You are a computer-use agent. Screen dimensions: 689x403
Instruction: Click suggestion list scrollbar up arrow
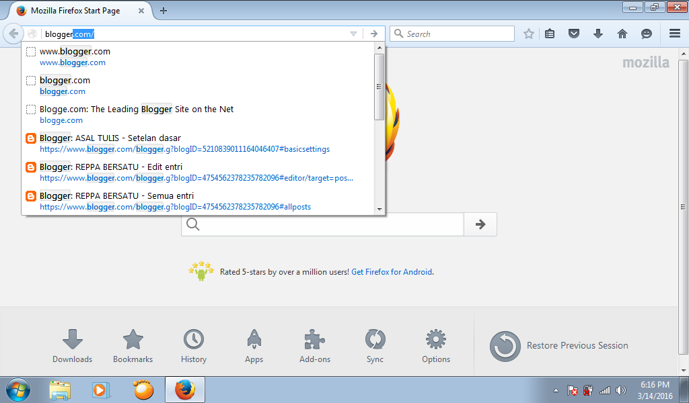click(379, 48)
